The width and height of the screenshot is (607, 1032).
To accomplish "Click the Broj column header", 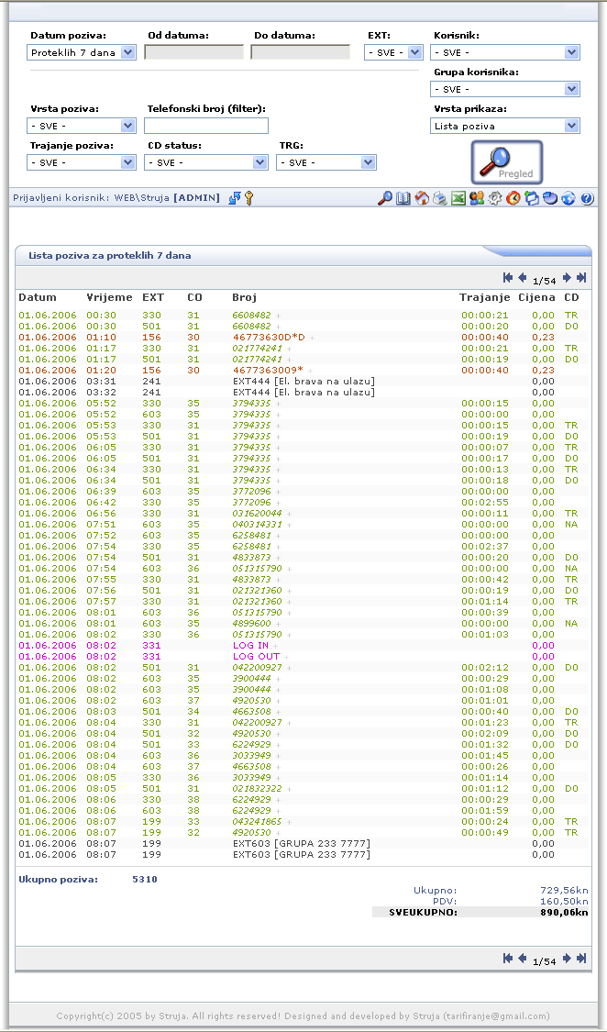I will coord(244,297).
